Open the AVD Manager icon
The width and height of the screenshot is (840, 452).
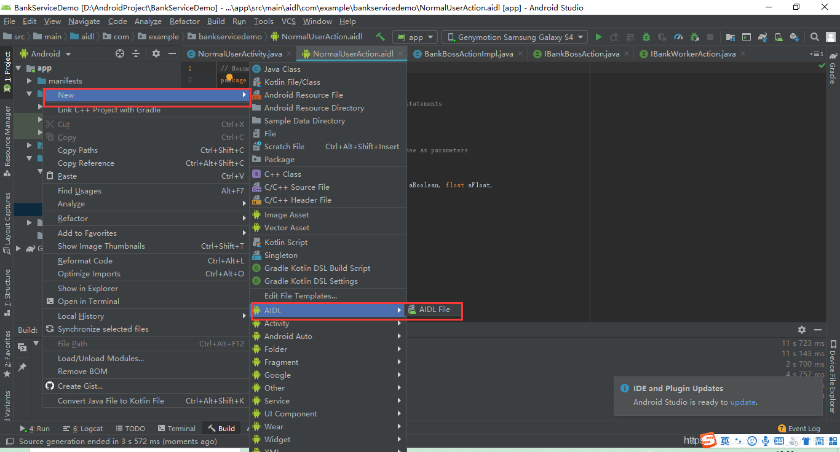tap(778, 37)
